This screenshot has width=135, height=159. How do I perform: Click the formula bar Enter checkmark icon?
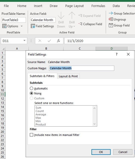(49, 41)
